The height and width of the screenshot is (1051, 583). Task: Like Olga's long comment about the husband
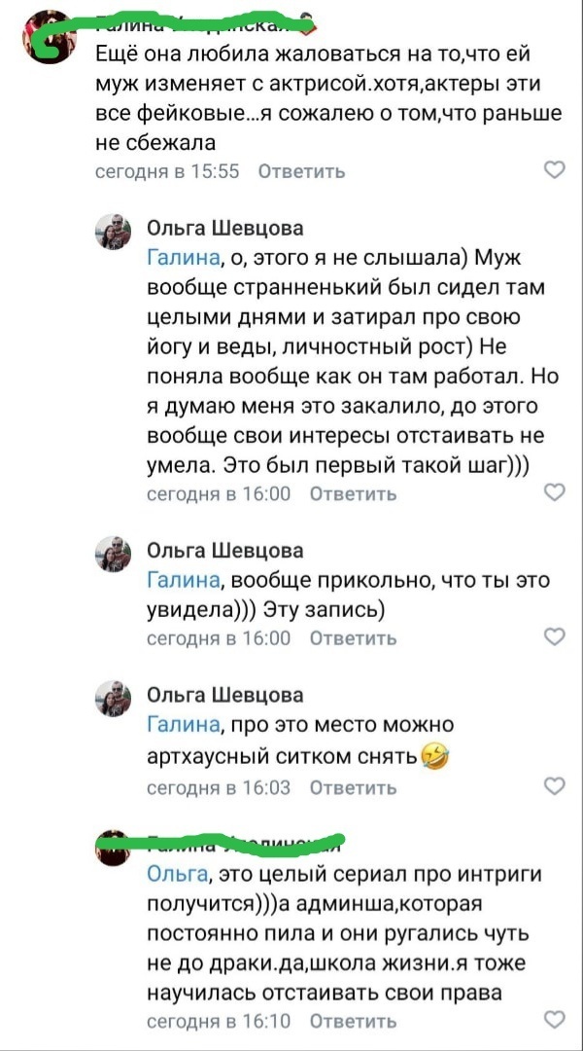[554, 492]
